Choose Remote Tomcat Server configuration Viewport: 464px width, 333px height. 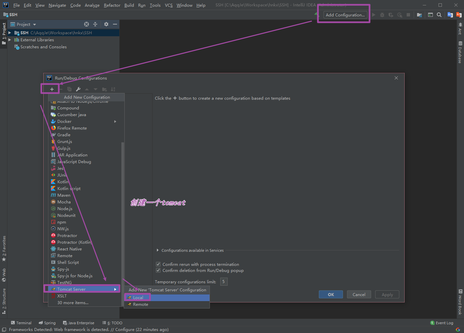pos(167,304)
